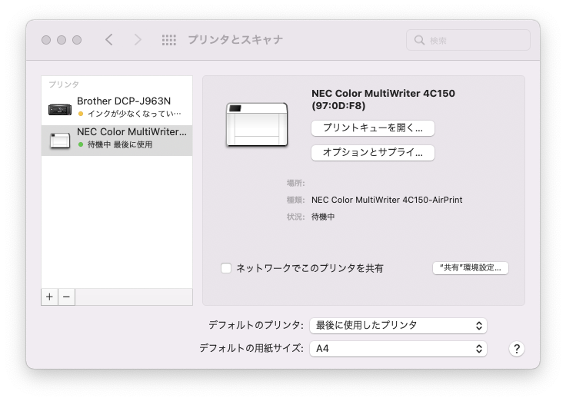
Task: Click the NEC printer icon in sidebar list
Action: [x=60, y=141]
